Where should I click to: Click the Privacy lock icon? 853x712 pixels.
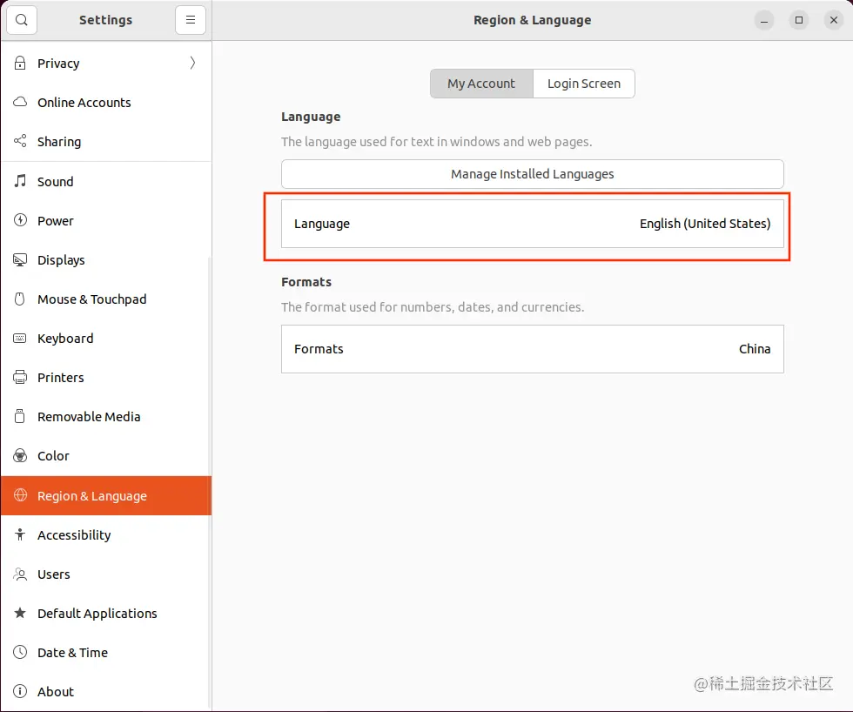click(x=20, y=63)
